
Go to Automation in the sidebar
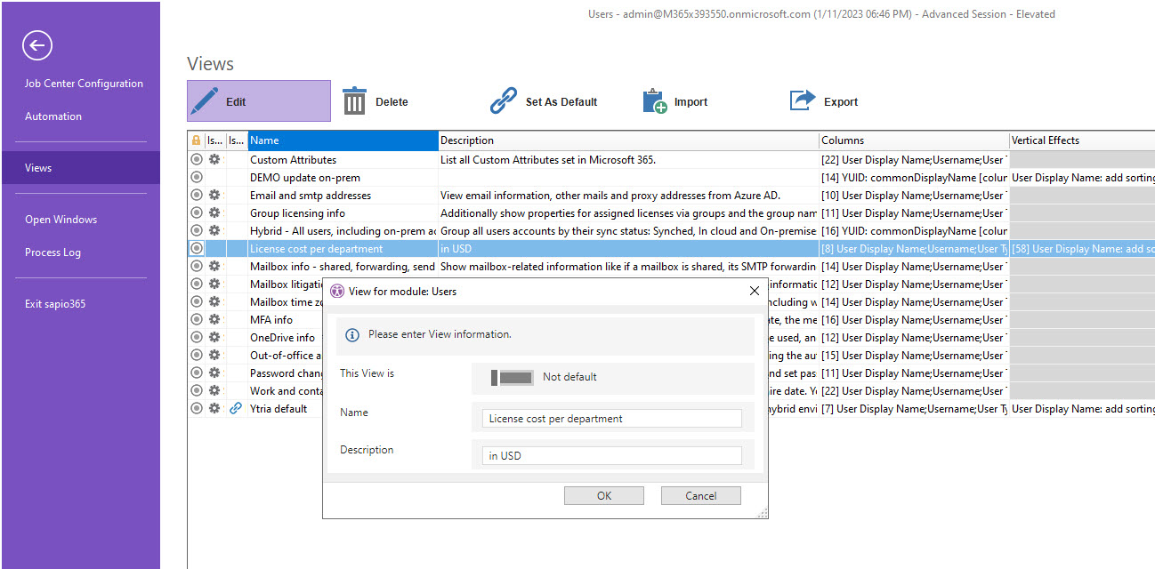(x=53, y=116)
